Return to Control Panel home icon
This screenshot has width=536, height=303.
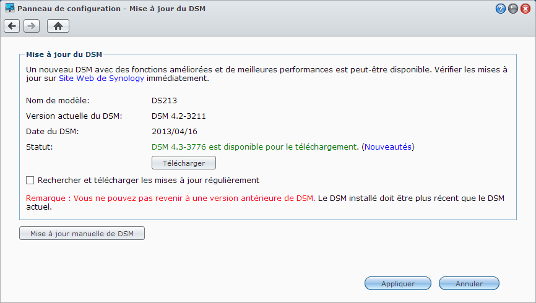[58, 26]
